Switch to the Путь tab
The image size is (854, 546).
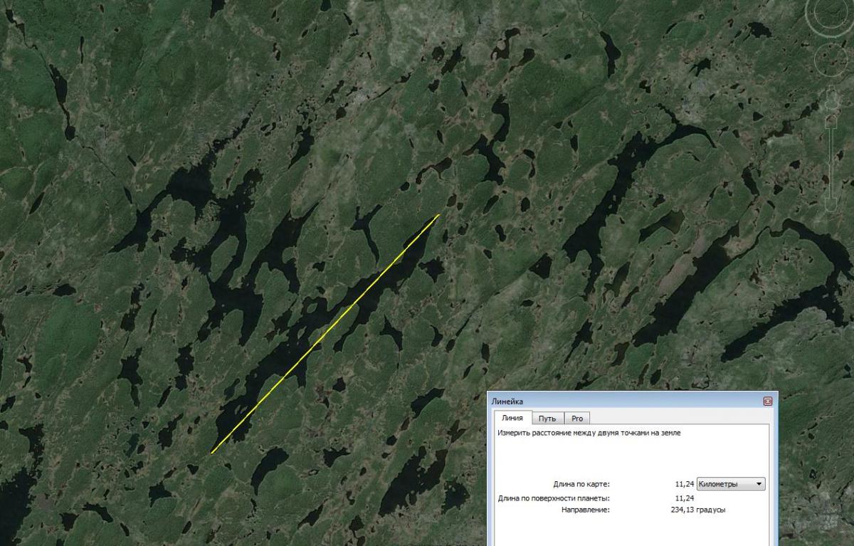point(547,419)
